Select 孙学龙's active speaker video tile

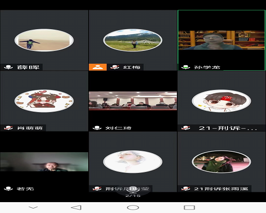pos(221,40)
